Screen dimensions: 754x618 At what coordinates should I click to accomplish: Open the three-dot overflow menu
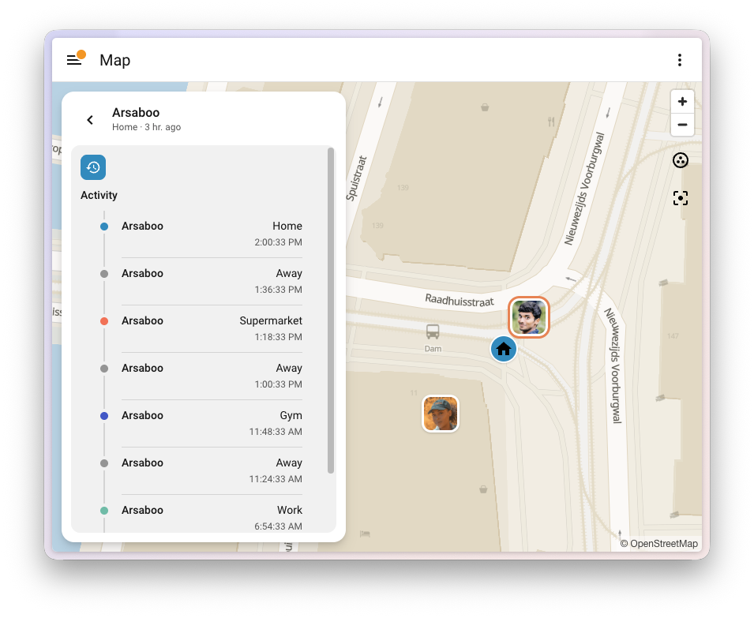(x=680, y=59)
